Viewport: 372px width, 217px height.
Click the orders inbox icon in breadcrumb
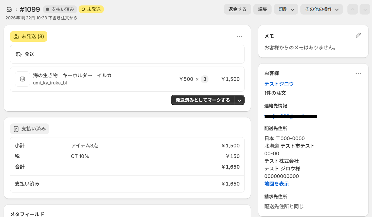(x=9, y=9)
